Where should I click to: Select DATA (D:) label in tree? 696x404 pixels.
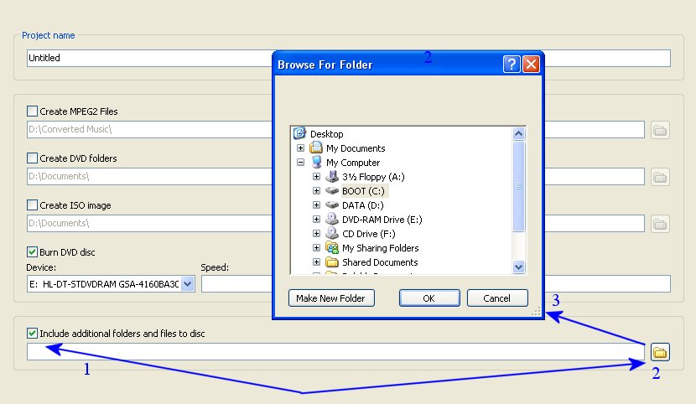(362, 205)
